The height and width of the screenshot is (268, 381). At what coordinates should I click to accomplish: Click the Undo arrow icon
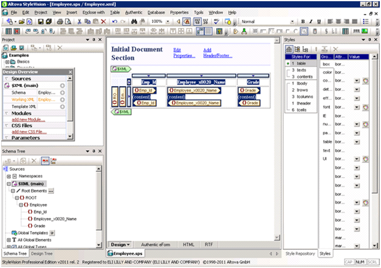(115, 22)
